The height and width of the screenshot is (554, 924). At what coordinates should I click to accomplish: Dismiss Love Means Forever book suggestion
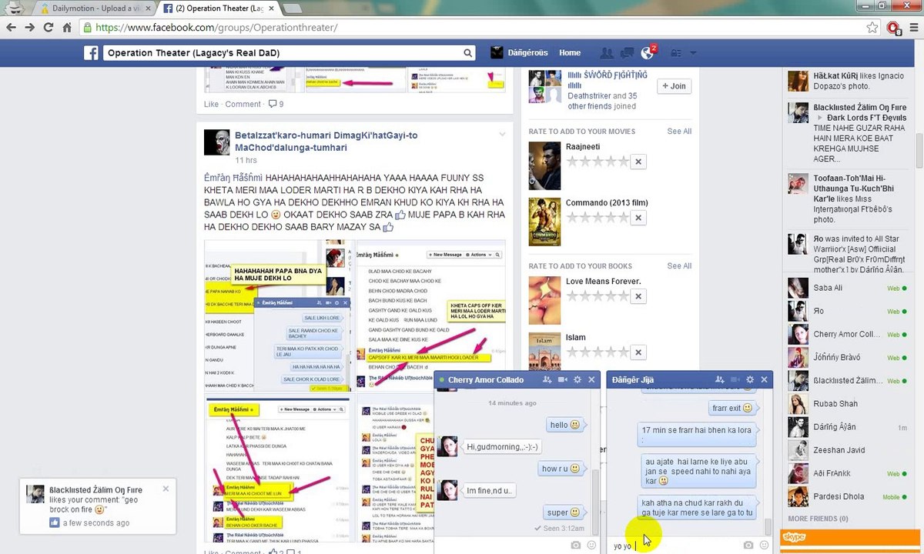pos(638,296)
